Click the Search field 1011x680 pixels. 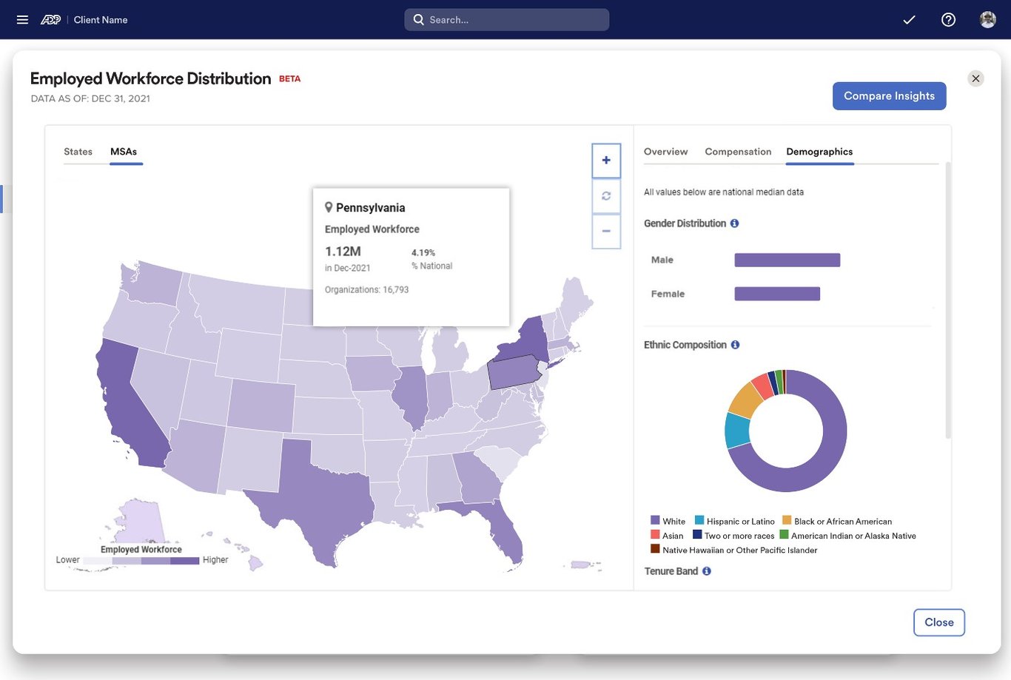[506, 19]
